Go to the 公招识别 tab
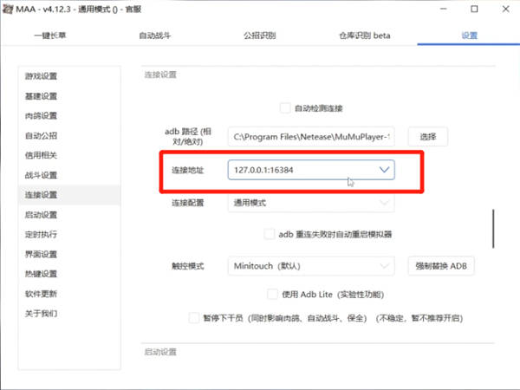Image resolution: width=520 pixels, height=390 pixels. (260, 36)
